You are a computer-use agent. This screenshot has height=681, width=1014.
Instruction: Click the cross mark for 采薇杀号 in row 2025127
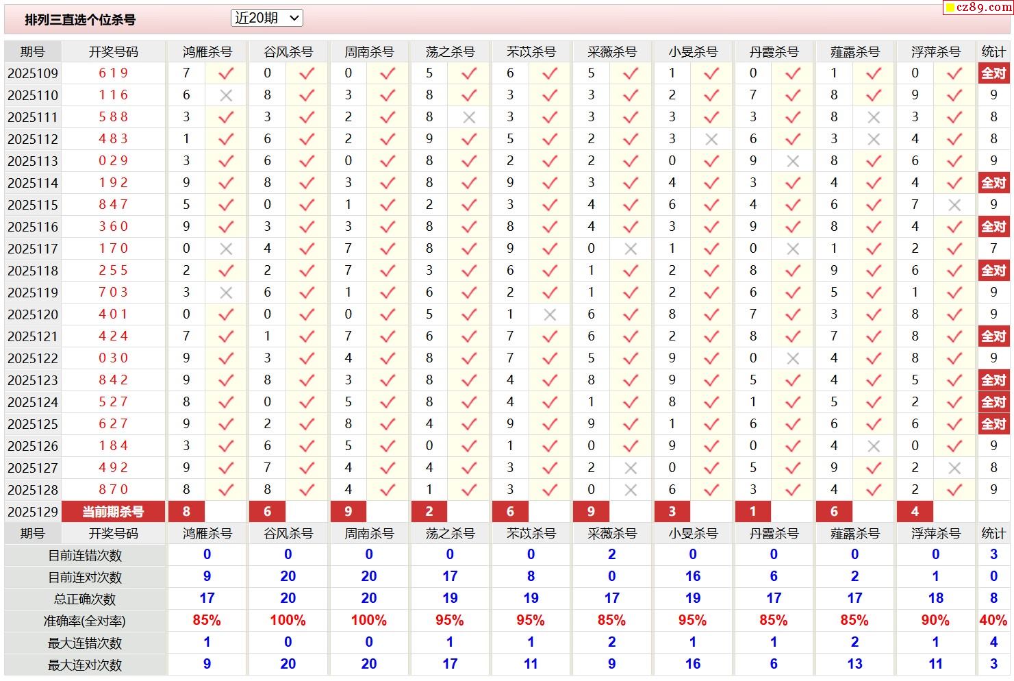tap(631, 468)
